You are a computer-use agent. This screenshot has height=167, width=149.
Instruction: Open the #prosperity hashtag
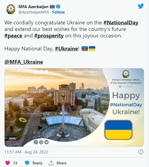(x=49, y=36)
